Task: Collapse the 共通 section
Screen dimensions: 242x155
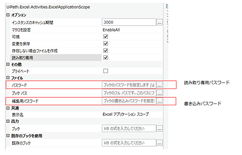Action: coord(8,108)
